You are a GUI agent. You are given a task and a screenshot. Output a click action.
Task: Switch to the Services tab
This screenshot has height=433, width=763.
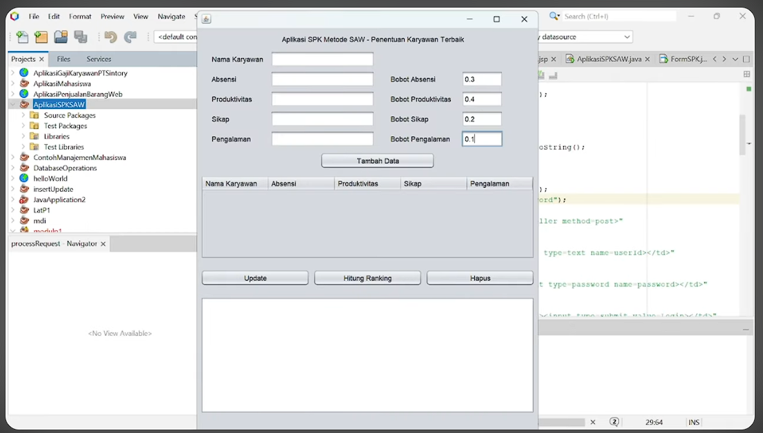[99, 59]
